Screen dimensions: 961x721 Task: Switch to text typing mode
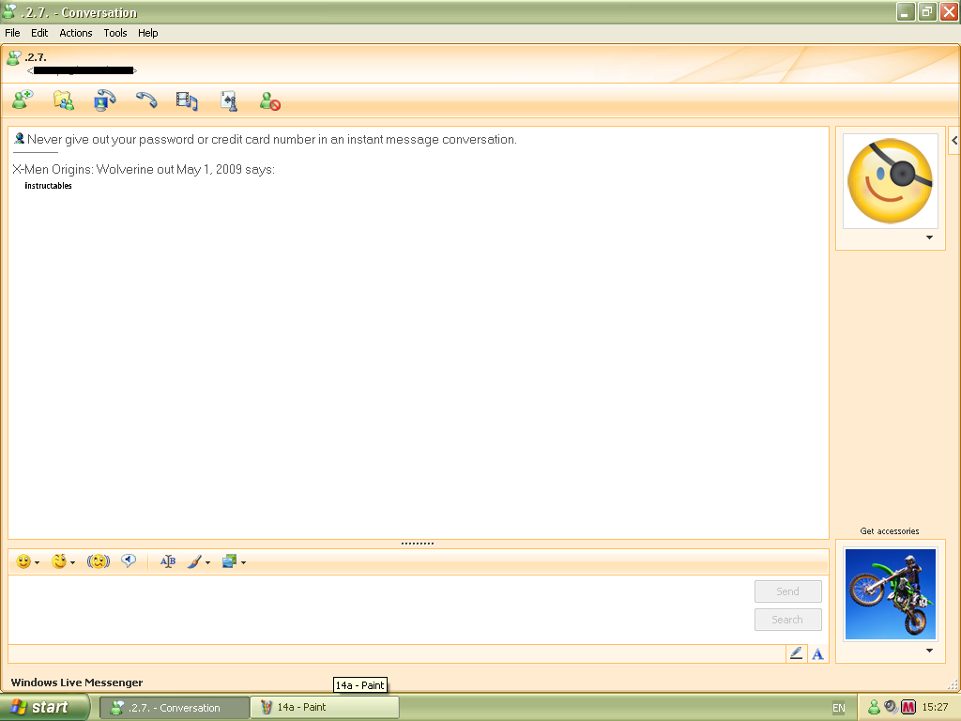[x=817, y=654]
